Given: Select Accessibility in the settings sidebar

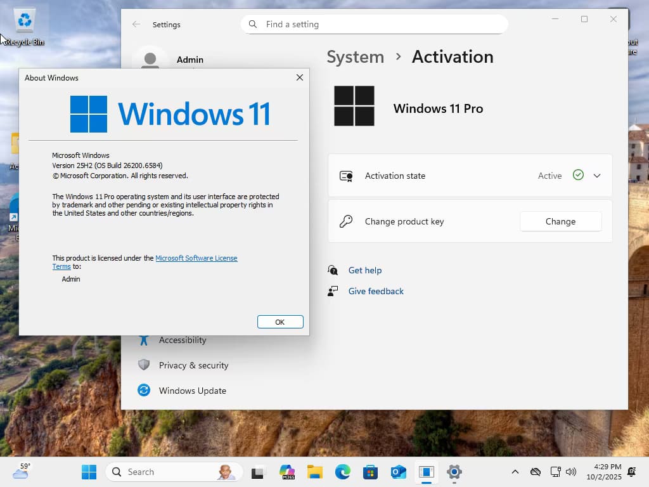Looking at the screenshot, I should (x=183, y=340).
